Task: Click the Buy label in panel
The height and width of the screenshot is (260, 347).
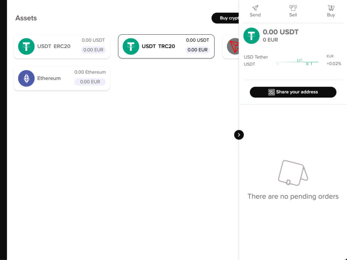Action: 331,15
